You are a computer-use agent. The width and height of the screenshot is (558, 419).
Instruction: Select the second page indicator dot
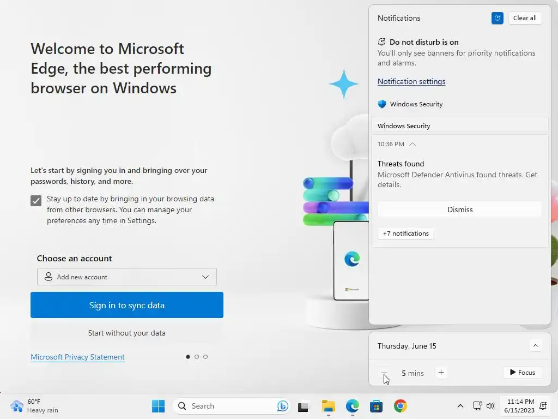(197, 357)
